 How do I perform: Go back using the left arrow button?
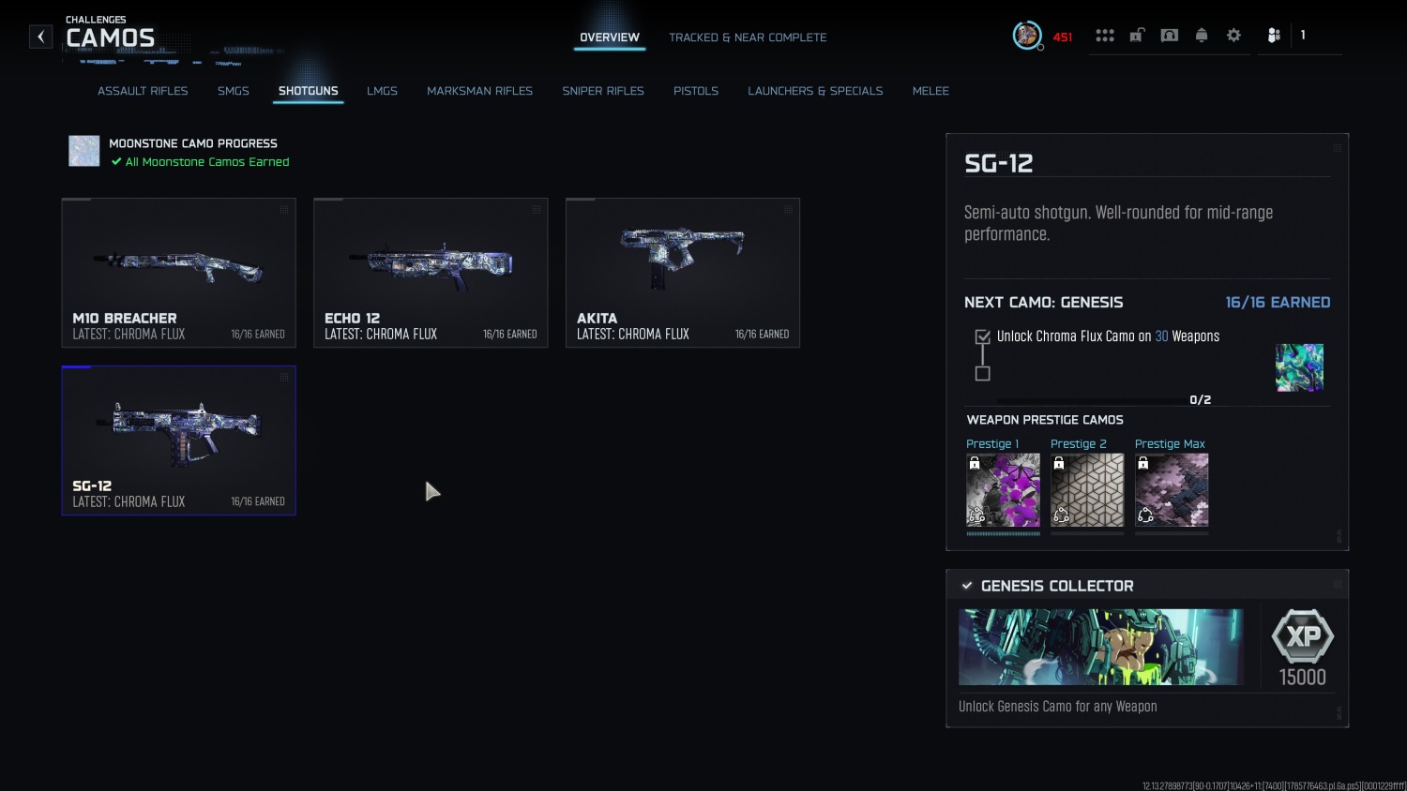pos(40,37)
